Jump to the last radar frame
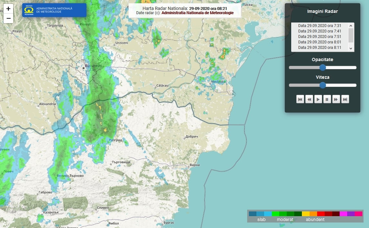This screenshot has height=228, width=369. [345, 99]
